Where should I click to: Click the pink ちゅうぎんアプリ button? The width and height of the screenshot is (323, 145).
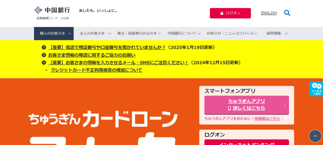pyautogui.click(x=246, y=105)
